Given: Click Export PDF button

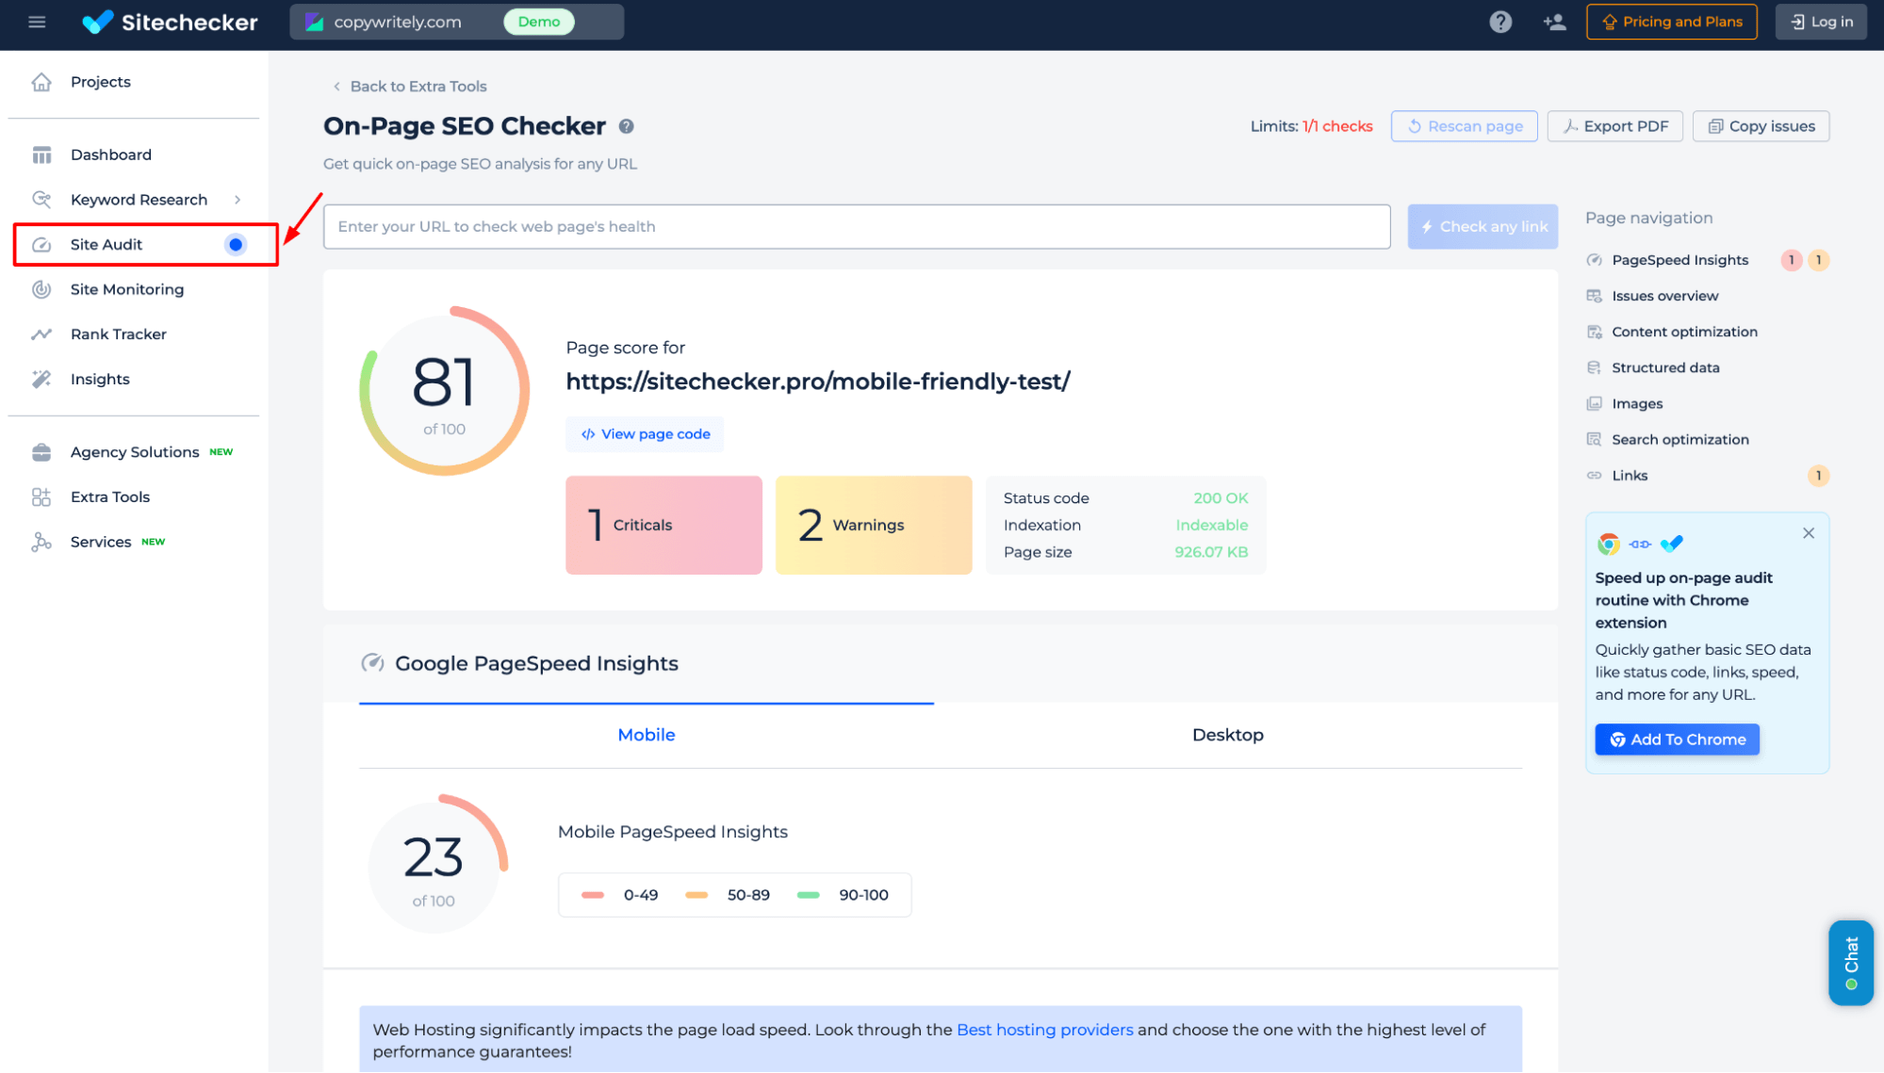Looking at the screenshot, I should point(1614,126).
